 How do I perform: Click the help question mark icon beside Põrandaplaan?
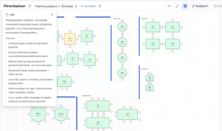pos(30,6)
